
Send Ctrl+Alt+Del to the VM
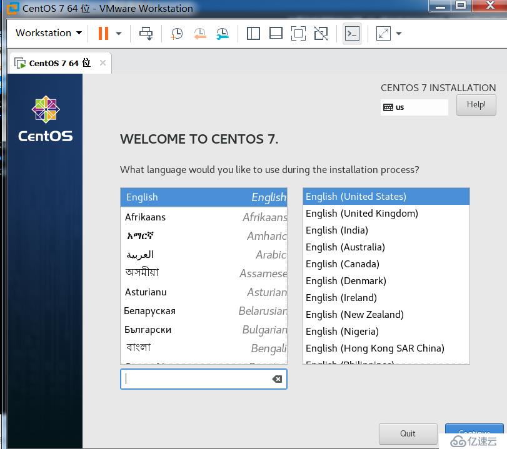(x=146, y=33)
